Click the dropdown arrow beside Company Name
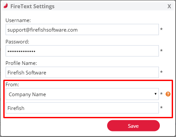Image resolution: width=176 pixels, height=137 pixels. point(156,94)
